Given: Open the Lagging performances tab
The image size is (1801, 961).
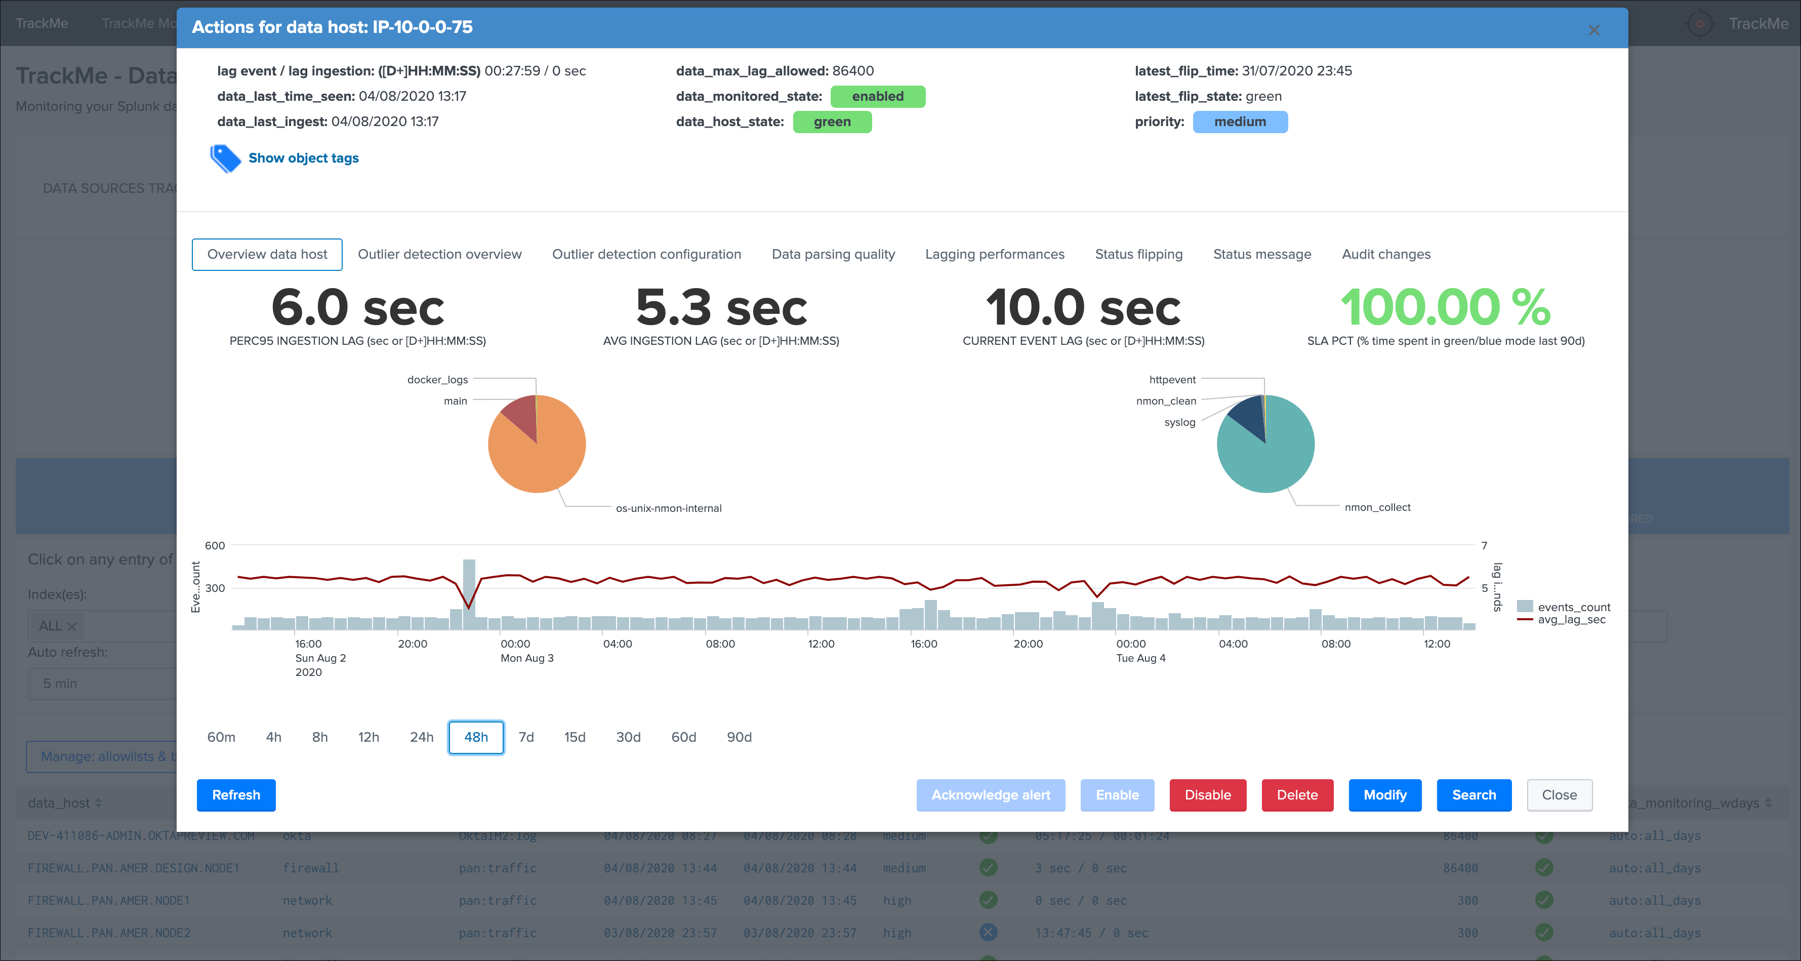Looking at the screenshot, I should pos(994,255).
